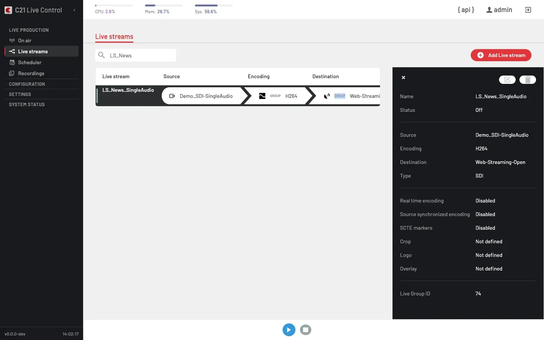The height and width of the screenshot is (340, 544).
Task: Click the Scheduler calendar icon
Action: tap(12, 62)
